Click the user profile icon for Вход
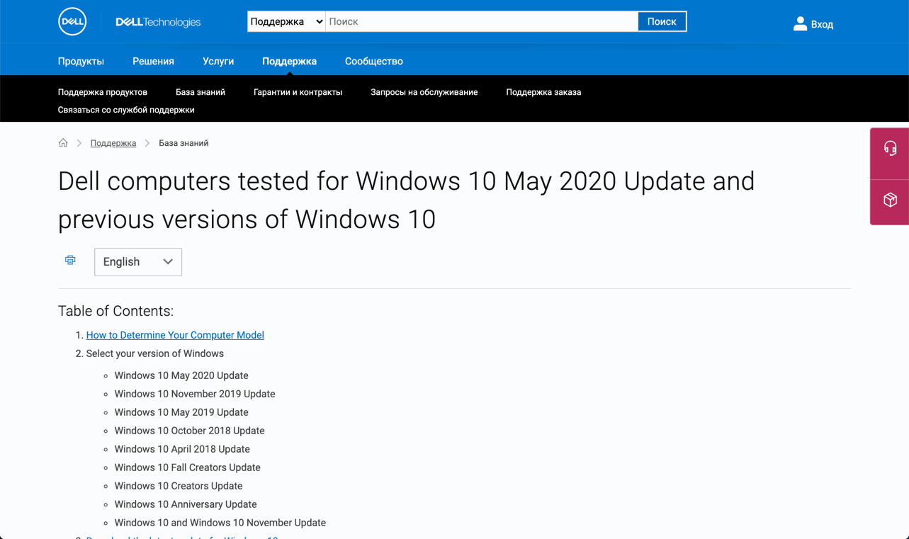 [x=800, y=23]
